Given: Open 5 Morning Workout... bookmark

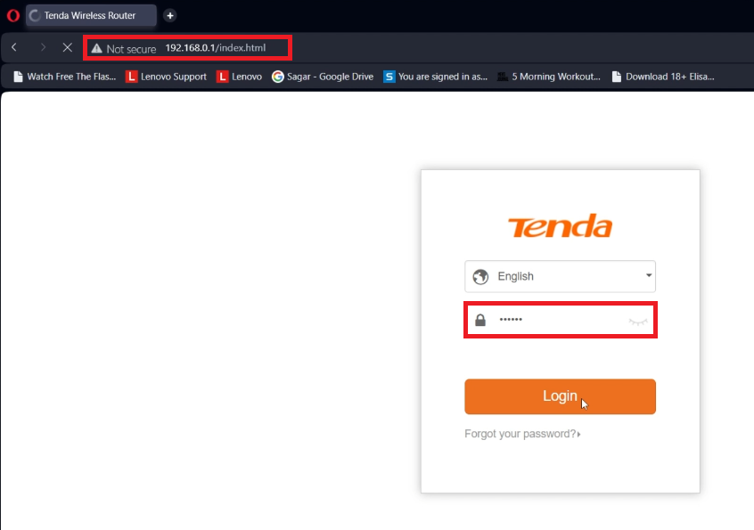Looking at the screenshot, I should pos(549,77).
